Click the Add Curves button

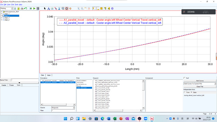click(x=200, y=81)
